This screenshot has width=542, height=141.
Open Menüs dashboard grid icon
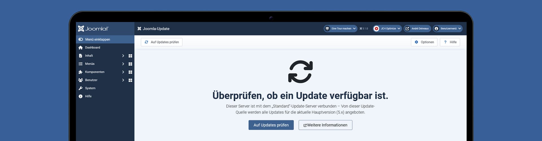coord(130,64)
